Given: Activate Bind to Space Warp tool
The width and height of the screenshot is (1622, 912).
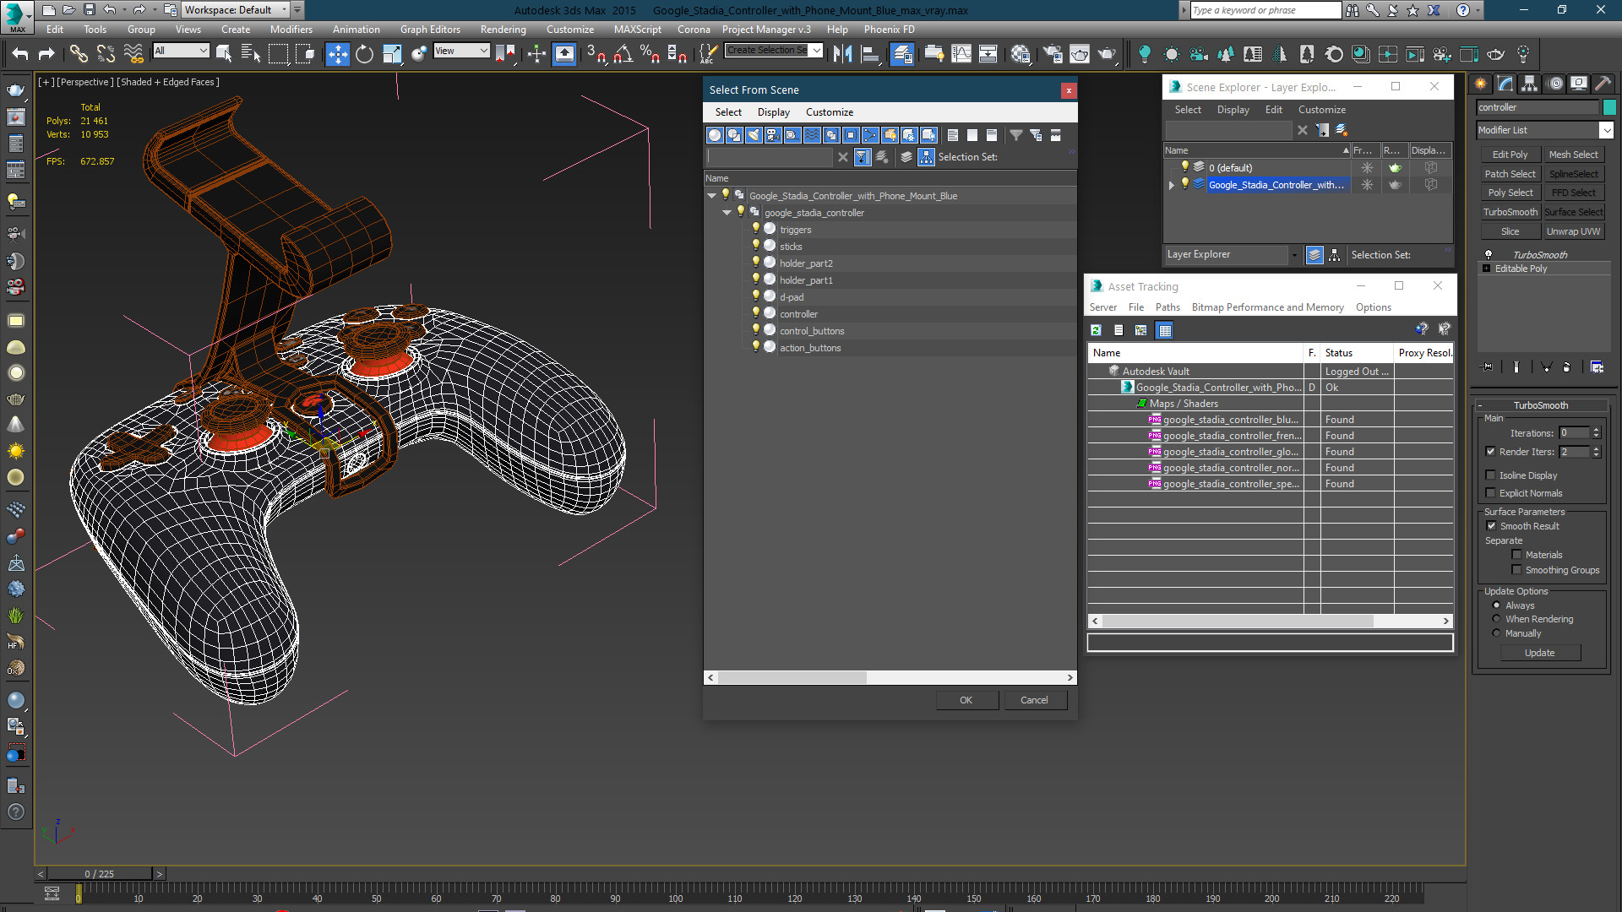Looking at the screenshot, I should tap(133, 54).
